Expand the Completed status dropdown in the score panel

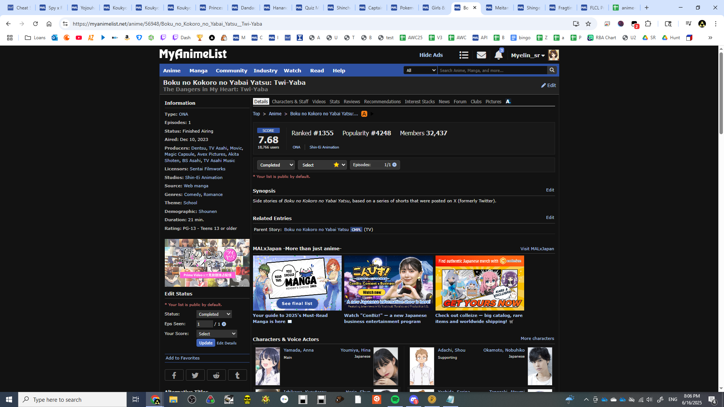(x=276, y=165)
